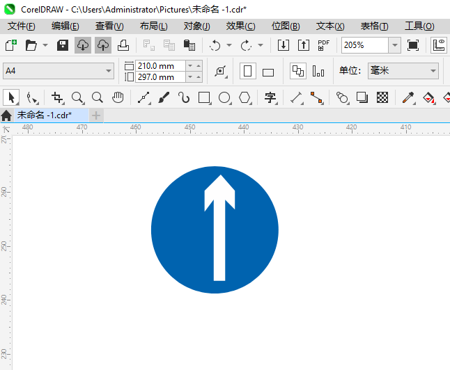Select the second magnifier tool
Screen dimensions: 450x370
click(98, 98)
